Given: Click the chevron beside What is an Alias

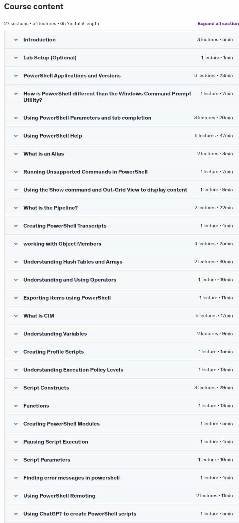Looking at the screenshot, I should coord(16,154).
